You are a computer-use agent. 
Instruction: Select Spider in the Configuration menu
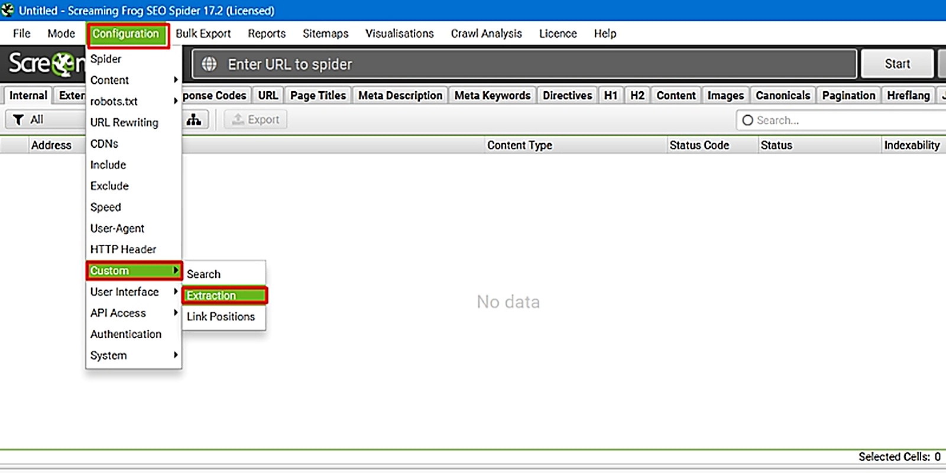[x=134, y=59]
